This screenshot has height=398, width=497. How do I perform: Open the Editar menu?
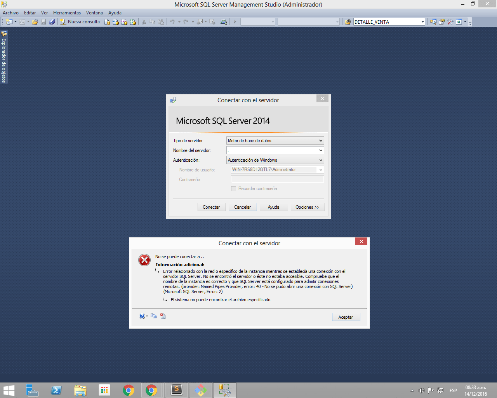pos(30,13)
